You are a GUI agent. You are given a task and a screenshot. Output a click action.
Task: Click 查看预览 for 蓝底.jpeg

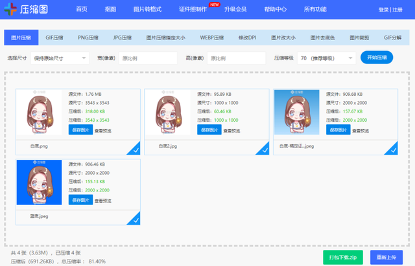point(103,201)
